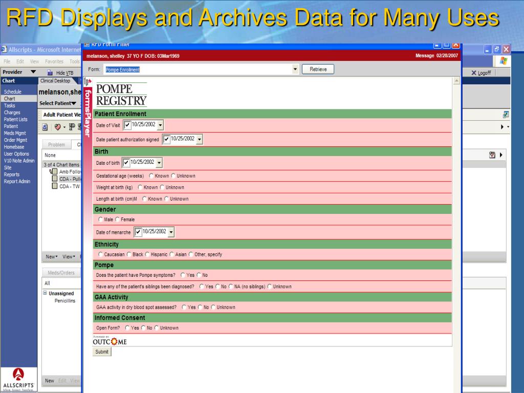Open the Favorites menu
Viewport: 524px width, 393px height.
click(54, 61)
